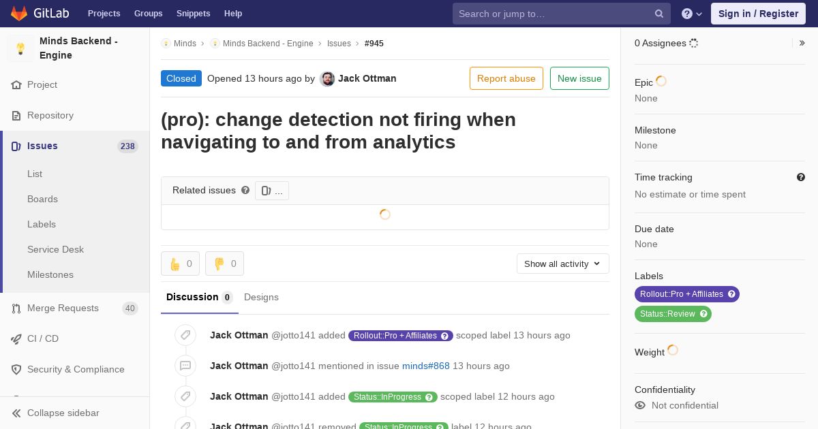
Task: Click the Minds group icon in breadcrumb
Action: click(x=166, y=44)
